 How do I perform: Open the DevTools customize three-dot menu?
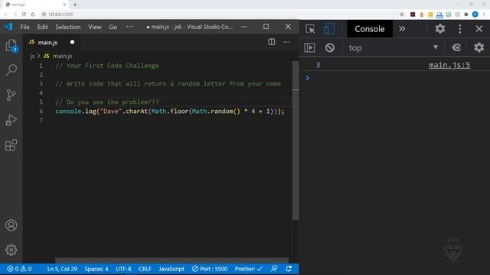[459, 29]
